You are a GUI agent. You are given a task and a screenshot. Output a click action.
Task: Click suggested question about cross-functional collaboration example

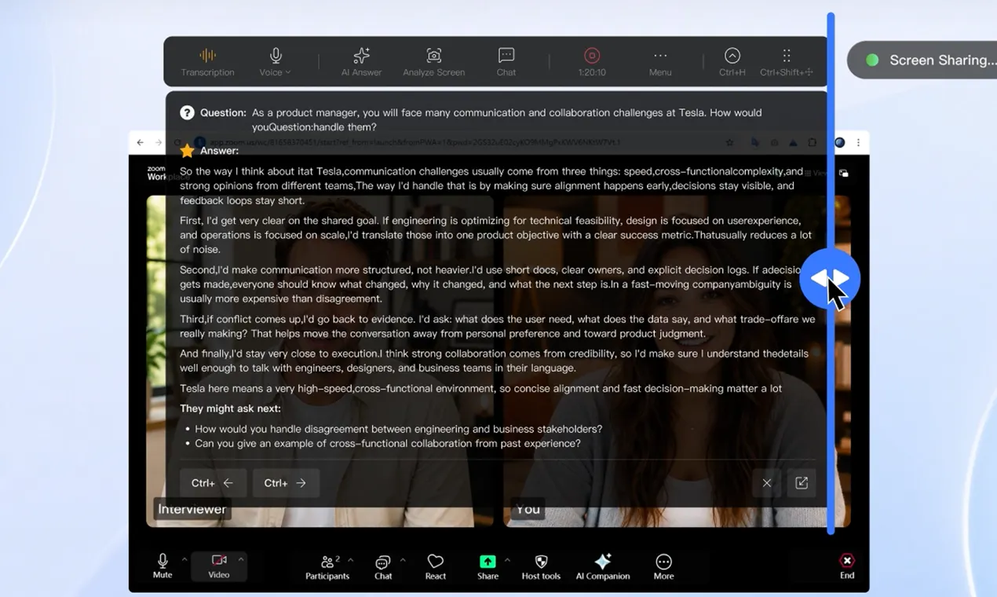[388, 443]
